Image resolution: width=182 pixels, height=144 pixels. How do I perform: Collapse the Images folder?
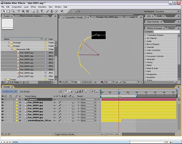coord(9,46)
